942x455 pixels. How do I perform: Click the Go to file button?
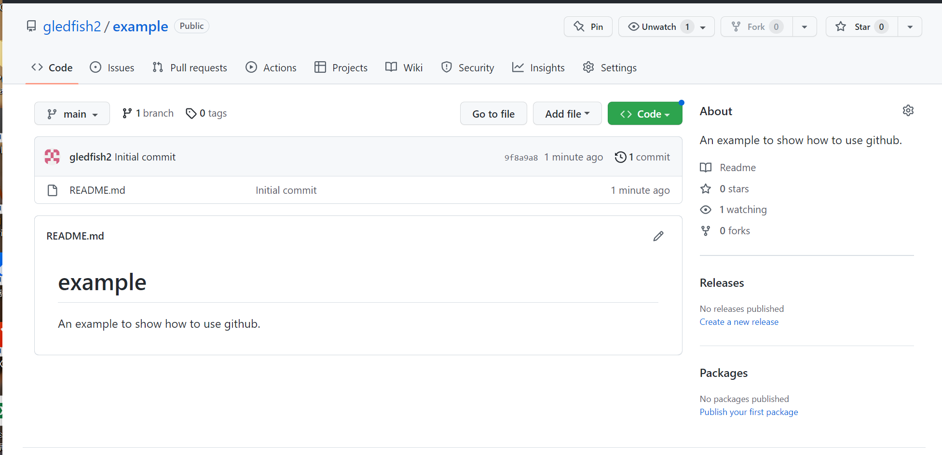493,114
